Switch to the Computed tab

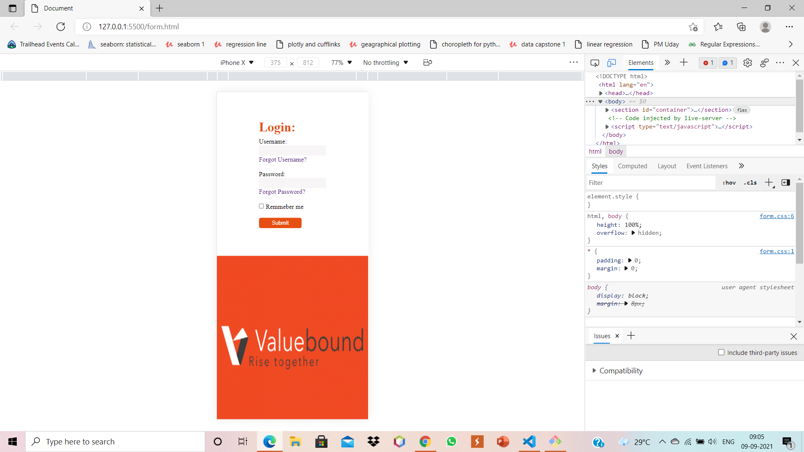point(632,166)
